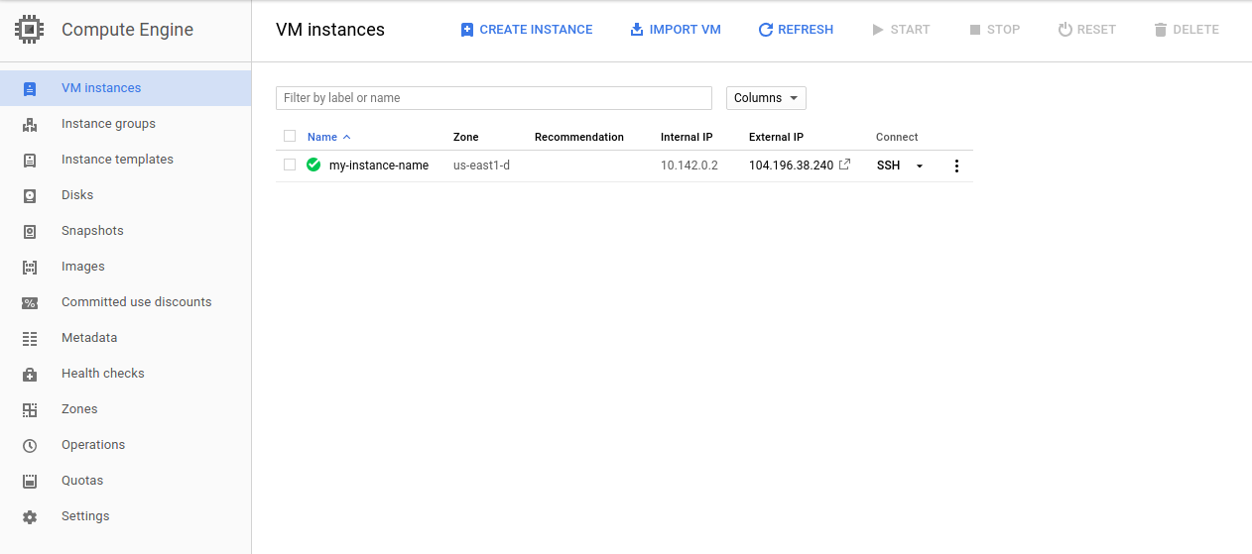The width and height of the screenshot is (1252, 554).
Task: Click the Settings gear icon
Action: pyautogui.click(x=30, y=516)
